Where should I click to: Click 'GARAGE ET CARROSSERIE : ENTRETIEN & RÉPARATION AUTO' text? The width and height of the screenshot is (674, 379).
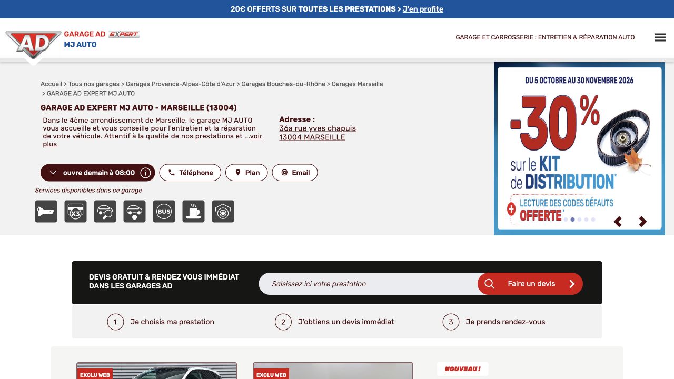coord(545,37)
